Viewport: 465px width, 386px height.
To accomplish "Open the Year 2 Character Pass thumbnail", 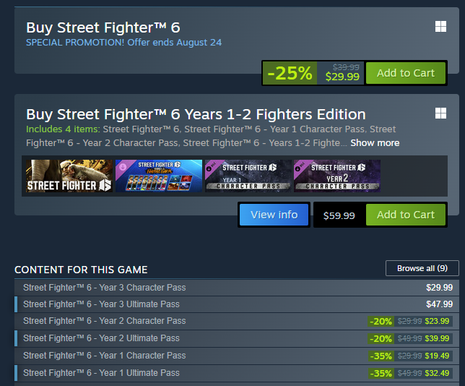I will (x=337, y=176).
